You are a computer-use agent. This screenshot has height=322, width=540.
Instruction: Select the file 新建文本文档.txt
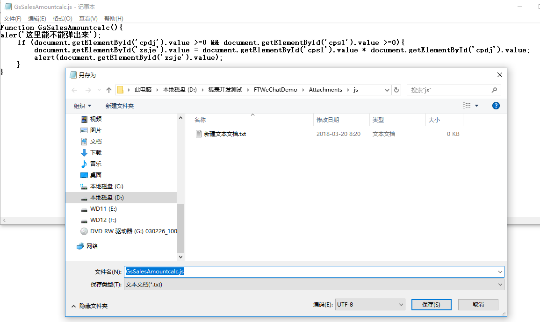(x=224, y=134)
